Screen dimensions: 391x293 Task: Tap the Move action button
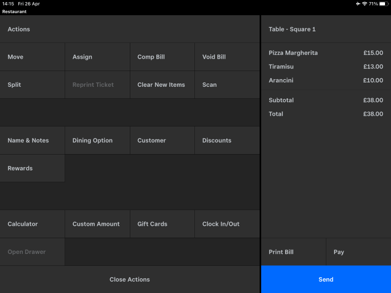[x=32, y=57]
